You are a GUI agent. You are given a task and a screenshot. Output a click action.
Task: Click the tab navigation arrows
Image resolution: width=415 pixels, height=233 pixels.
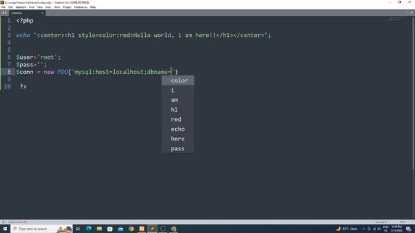[x=5, y=13]
